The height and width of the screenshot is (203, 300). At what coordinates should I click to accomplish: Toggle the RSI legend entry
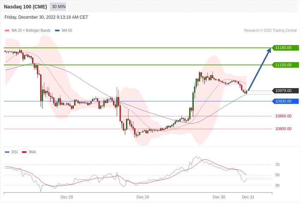(x=11, y=152)
